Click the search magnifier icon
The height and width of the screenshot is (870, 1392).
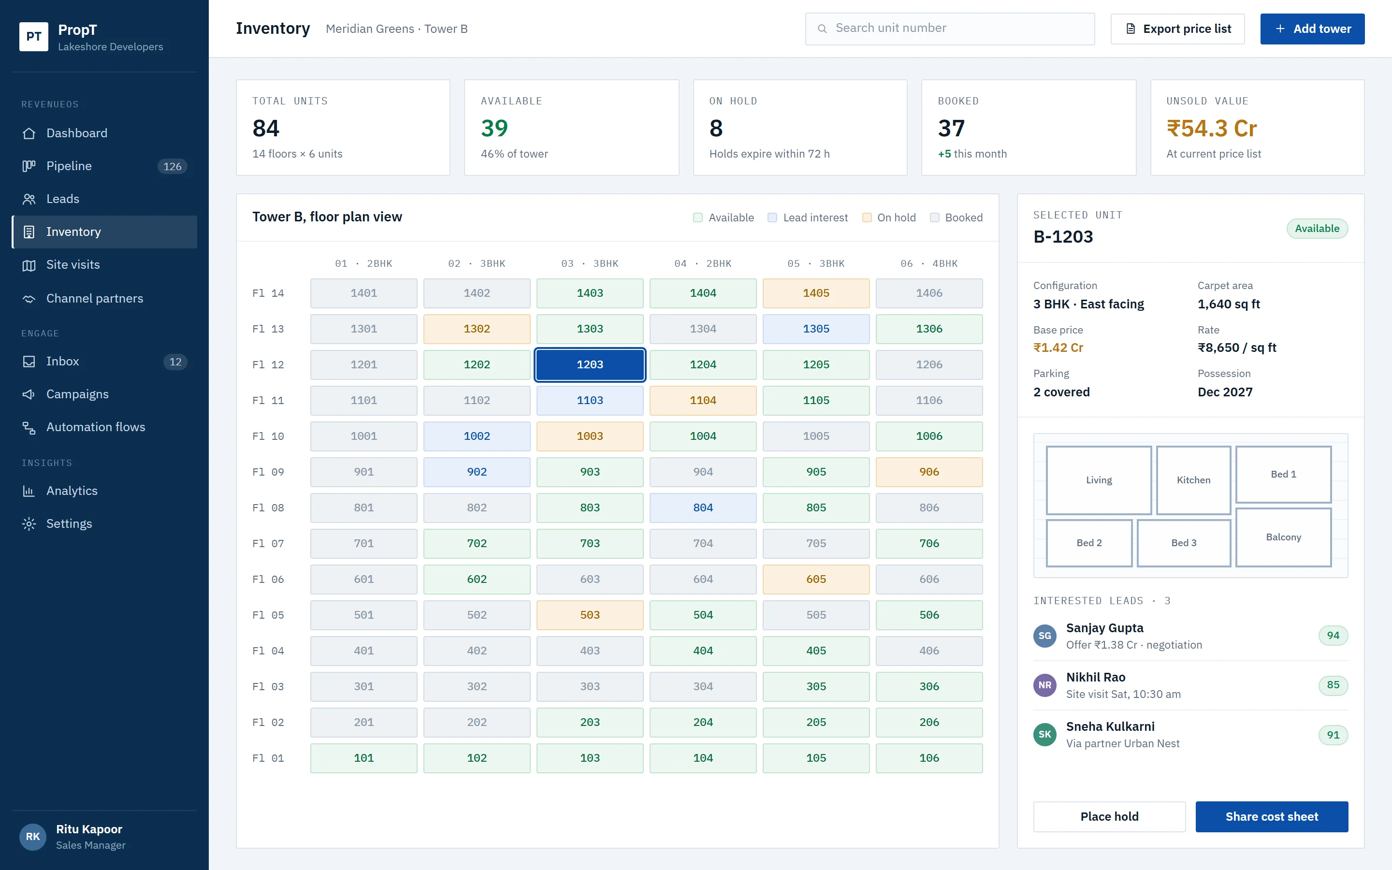coord(822,29)
